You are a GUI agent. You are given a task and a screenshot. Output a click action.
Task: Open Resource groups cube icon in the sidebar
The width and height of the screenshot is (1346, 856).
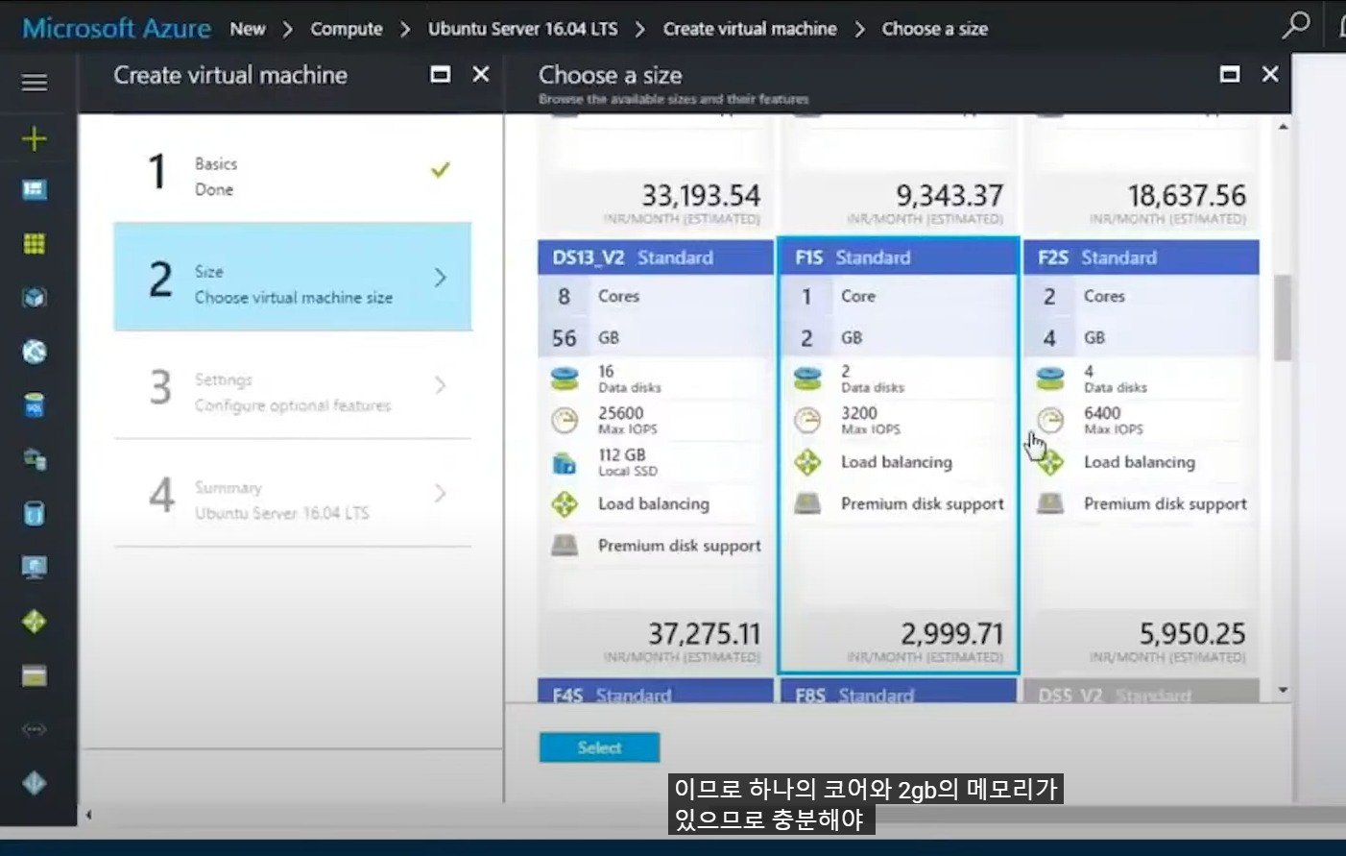coord(35,298)
